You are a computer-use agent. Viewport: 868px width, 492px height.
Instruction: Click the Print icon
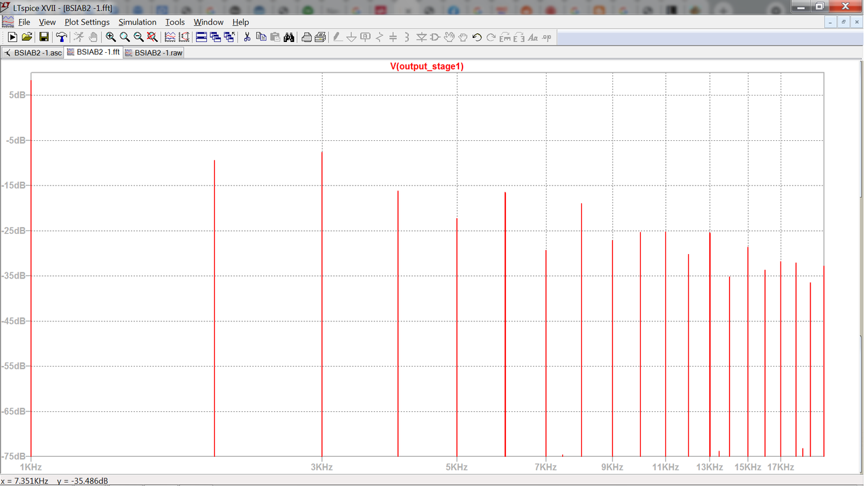(321, 37)
